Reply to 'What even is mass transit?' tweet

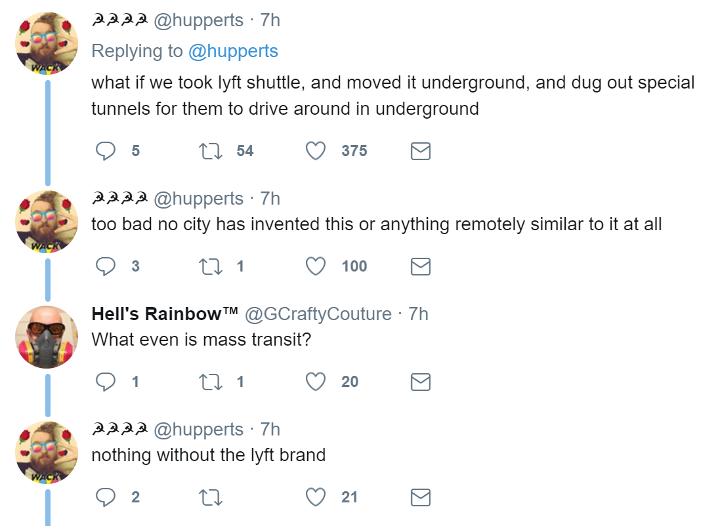(x=106, y=382)
